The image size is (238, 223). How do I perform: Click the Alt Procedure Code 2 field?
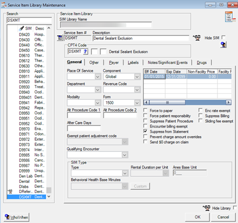coord(120,115)
